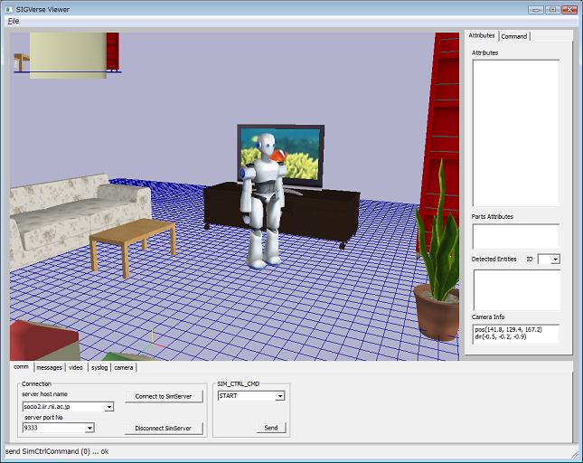This screenshot has height=463, width=583.
Task: Go to the camera tab
Action: (x=124, y=368)
